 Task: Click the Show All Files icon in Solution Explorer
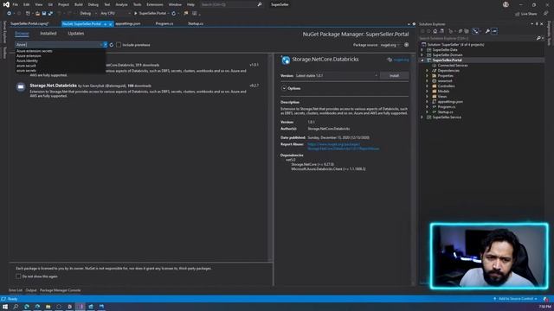pos(467,31)
